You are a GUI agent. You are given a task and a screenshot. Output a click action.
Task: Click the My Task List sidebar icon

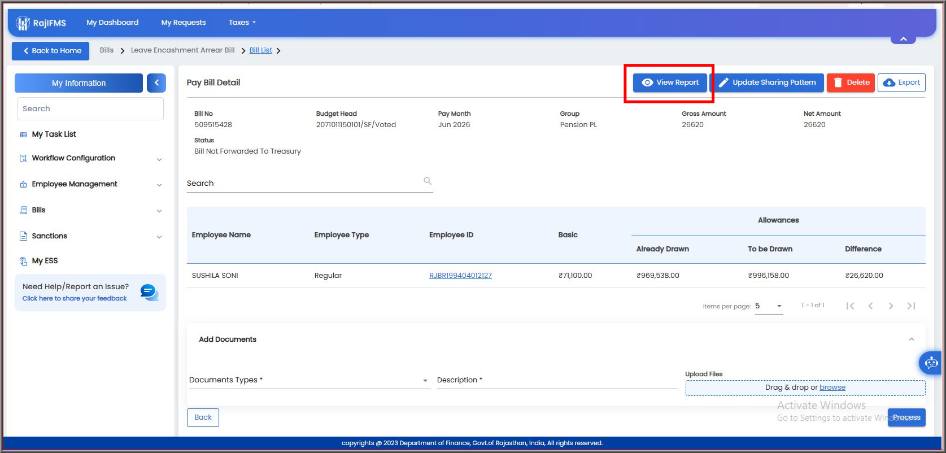tap(23, 134)
